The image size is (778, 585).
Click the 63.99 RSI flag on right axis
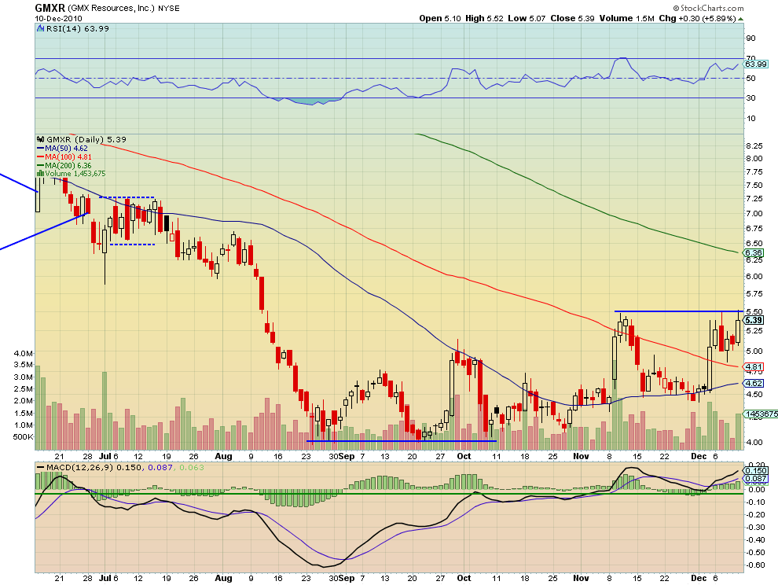pyautogui.click(x=756, y=64)
